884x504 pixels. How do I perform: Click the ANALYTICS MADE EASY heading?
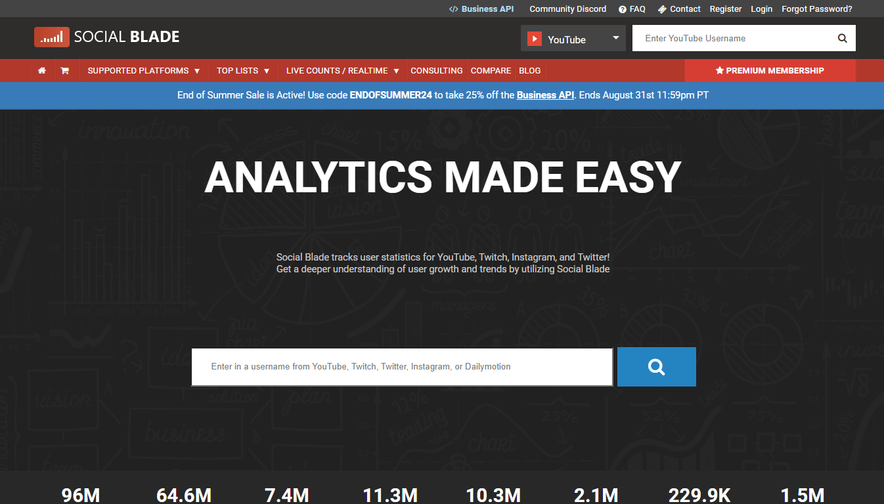[443, 177]
